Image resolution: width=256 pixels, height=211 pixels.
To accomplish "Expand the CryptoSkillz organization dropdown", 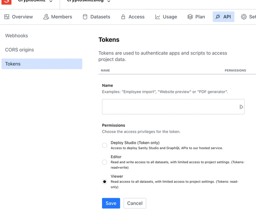I will [x=51, y=2].
